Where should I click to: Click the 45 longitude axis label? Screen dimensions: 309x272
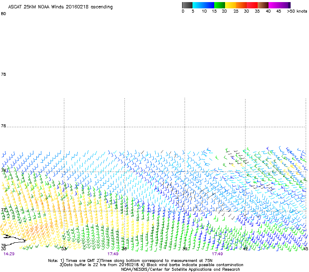306,249
